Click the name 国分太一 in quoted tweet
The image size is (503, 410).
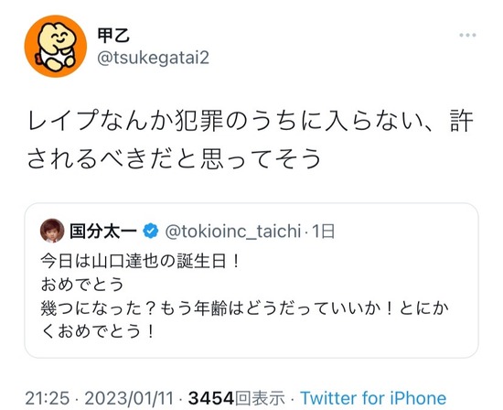pyautogui.click(x=103, y=231)
